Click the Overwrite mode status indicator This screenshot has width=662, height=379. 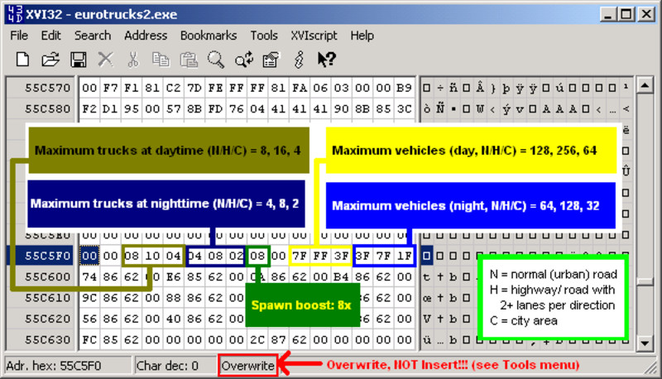point(247,366)
